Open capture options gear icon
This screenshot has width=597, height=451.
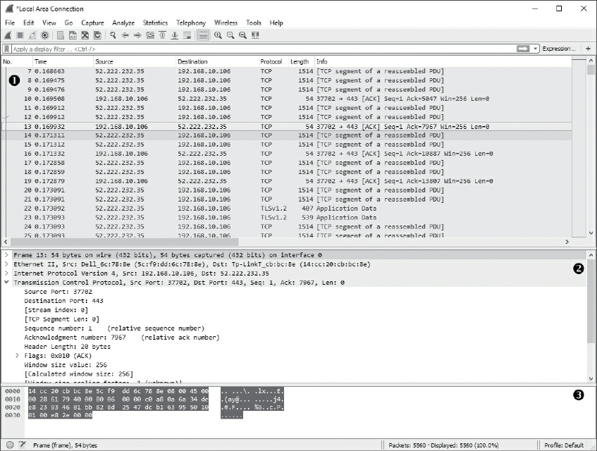click(45, 35)
